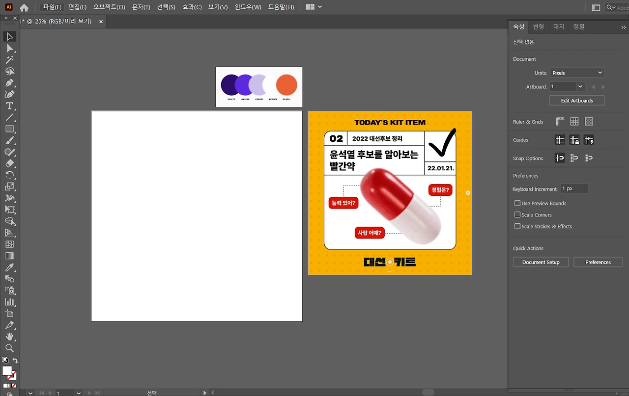Select the Direct Selection tool
Viewport: 629px width, 396px height.
coord(9,48)
